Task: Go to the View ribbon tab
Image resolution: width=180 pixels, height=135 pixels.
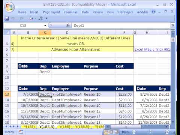Action: [x=110, y=12]
